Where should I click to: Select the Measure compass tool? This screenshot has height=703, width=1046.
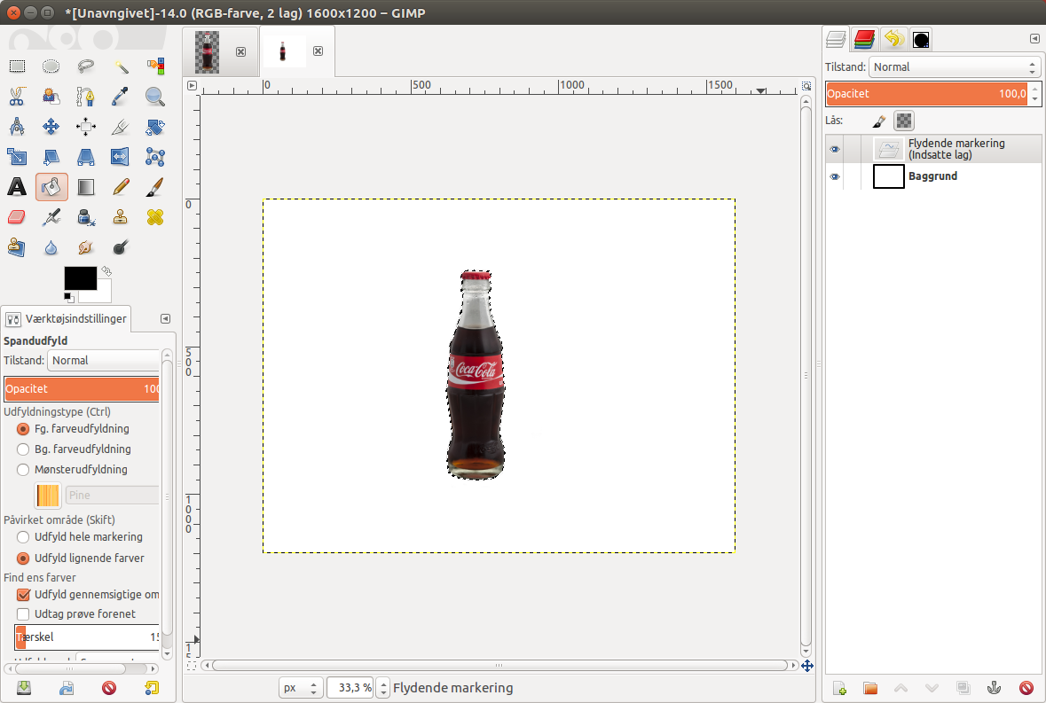[17, 127]
